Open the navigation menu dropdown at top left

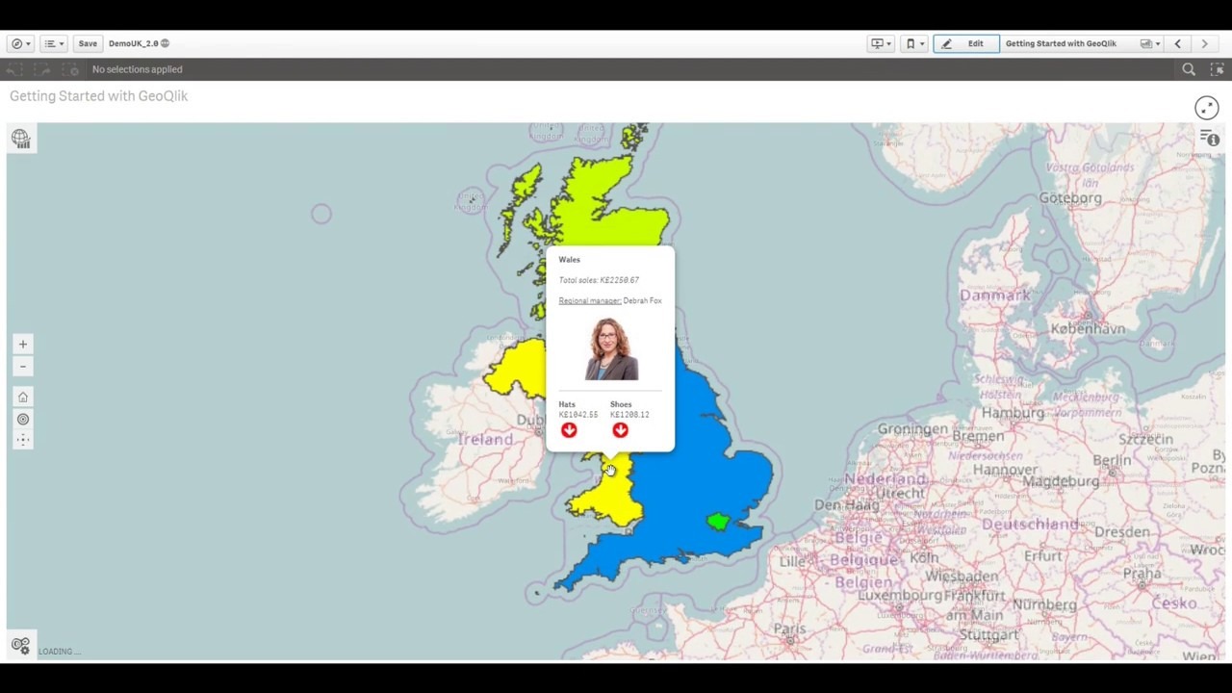(17, 42)
